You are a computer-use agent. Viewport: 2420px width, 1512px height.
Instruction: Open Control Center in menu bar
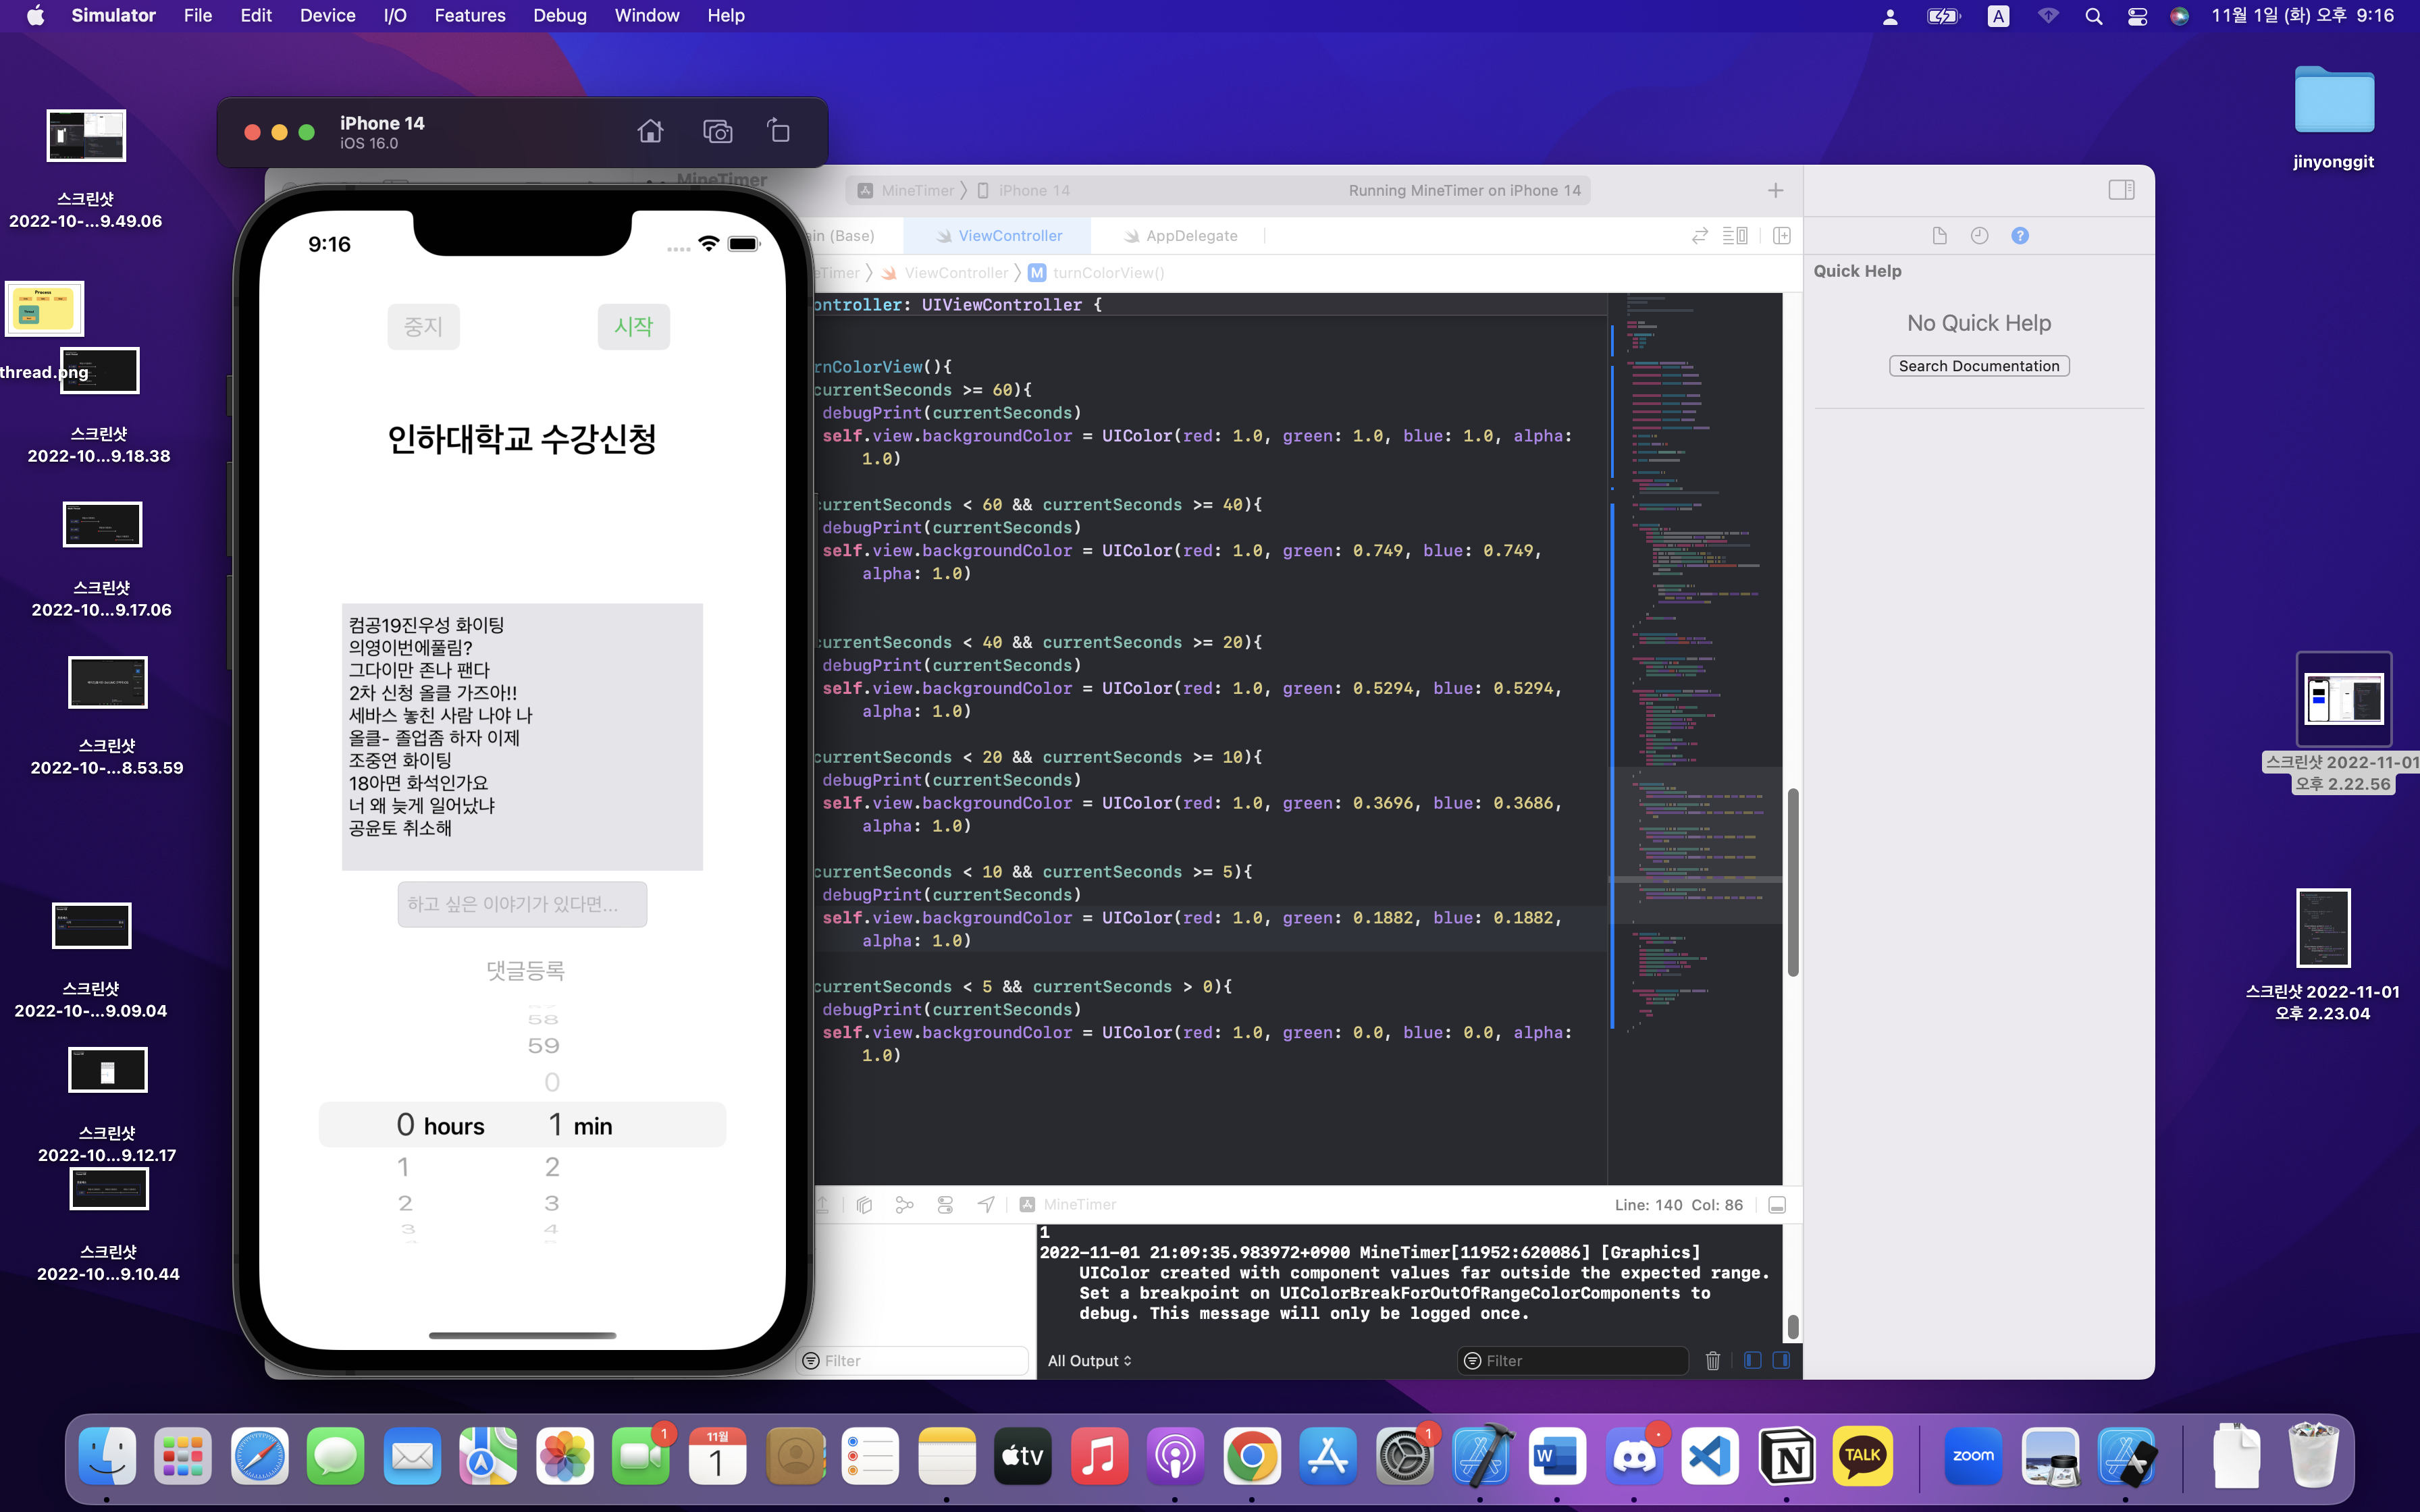point(2137,16)
